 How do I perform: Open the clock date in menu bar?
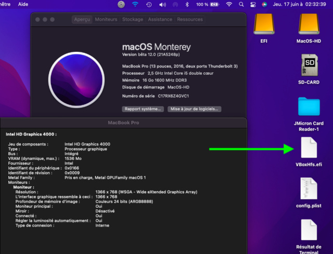click(300, 4)
